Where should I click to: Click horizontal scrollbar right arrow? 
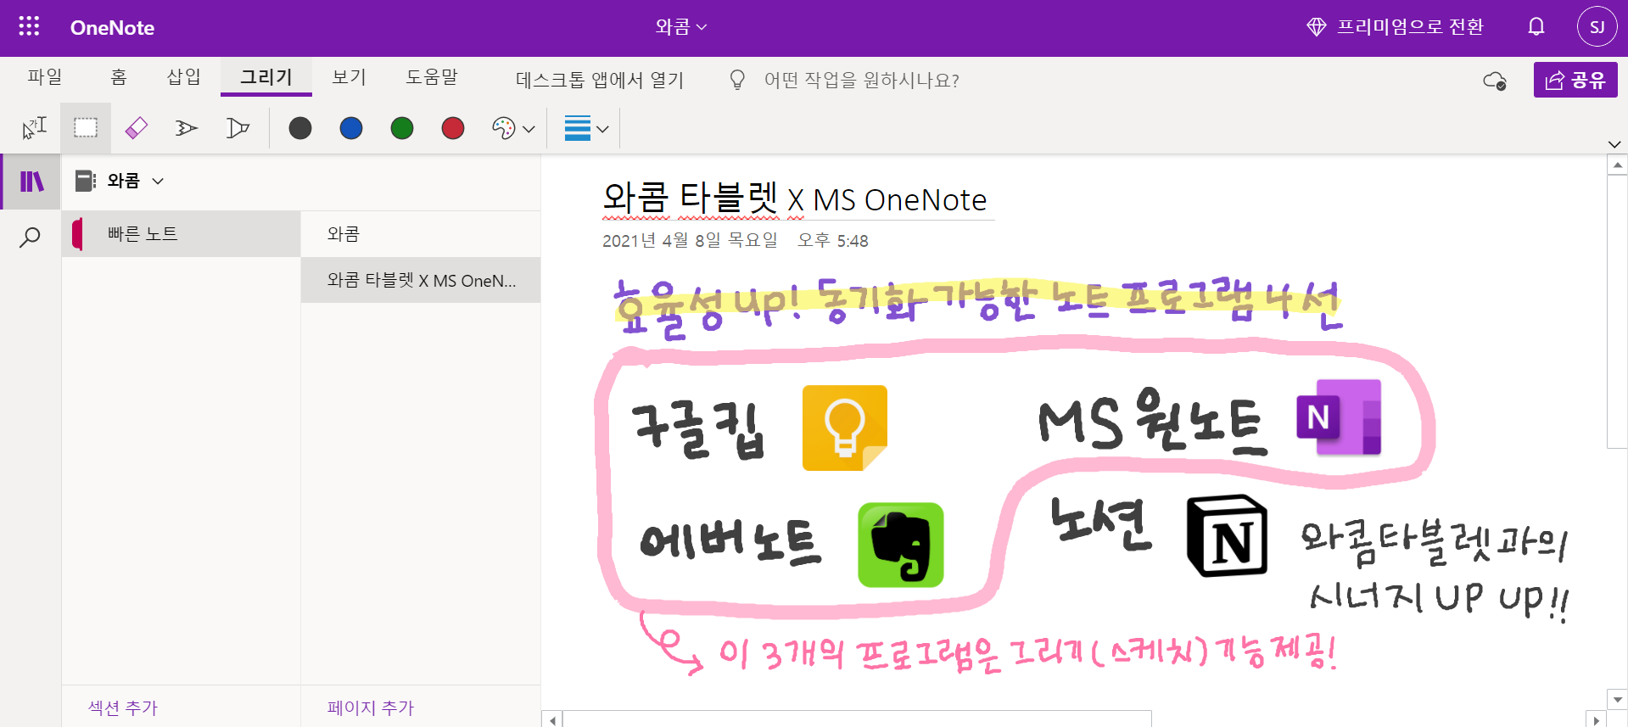point(1596,720)
